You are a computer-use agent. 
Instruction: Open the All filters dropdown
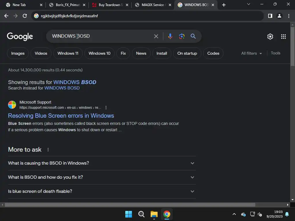251,53
